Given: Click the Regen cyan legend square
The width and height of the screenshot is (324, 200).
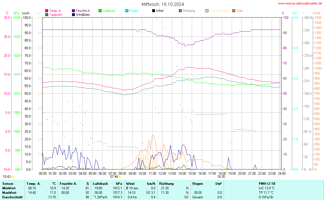Looking at the screenshot, I should 127,11.
